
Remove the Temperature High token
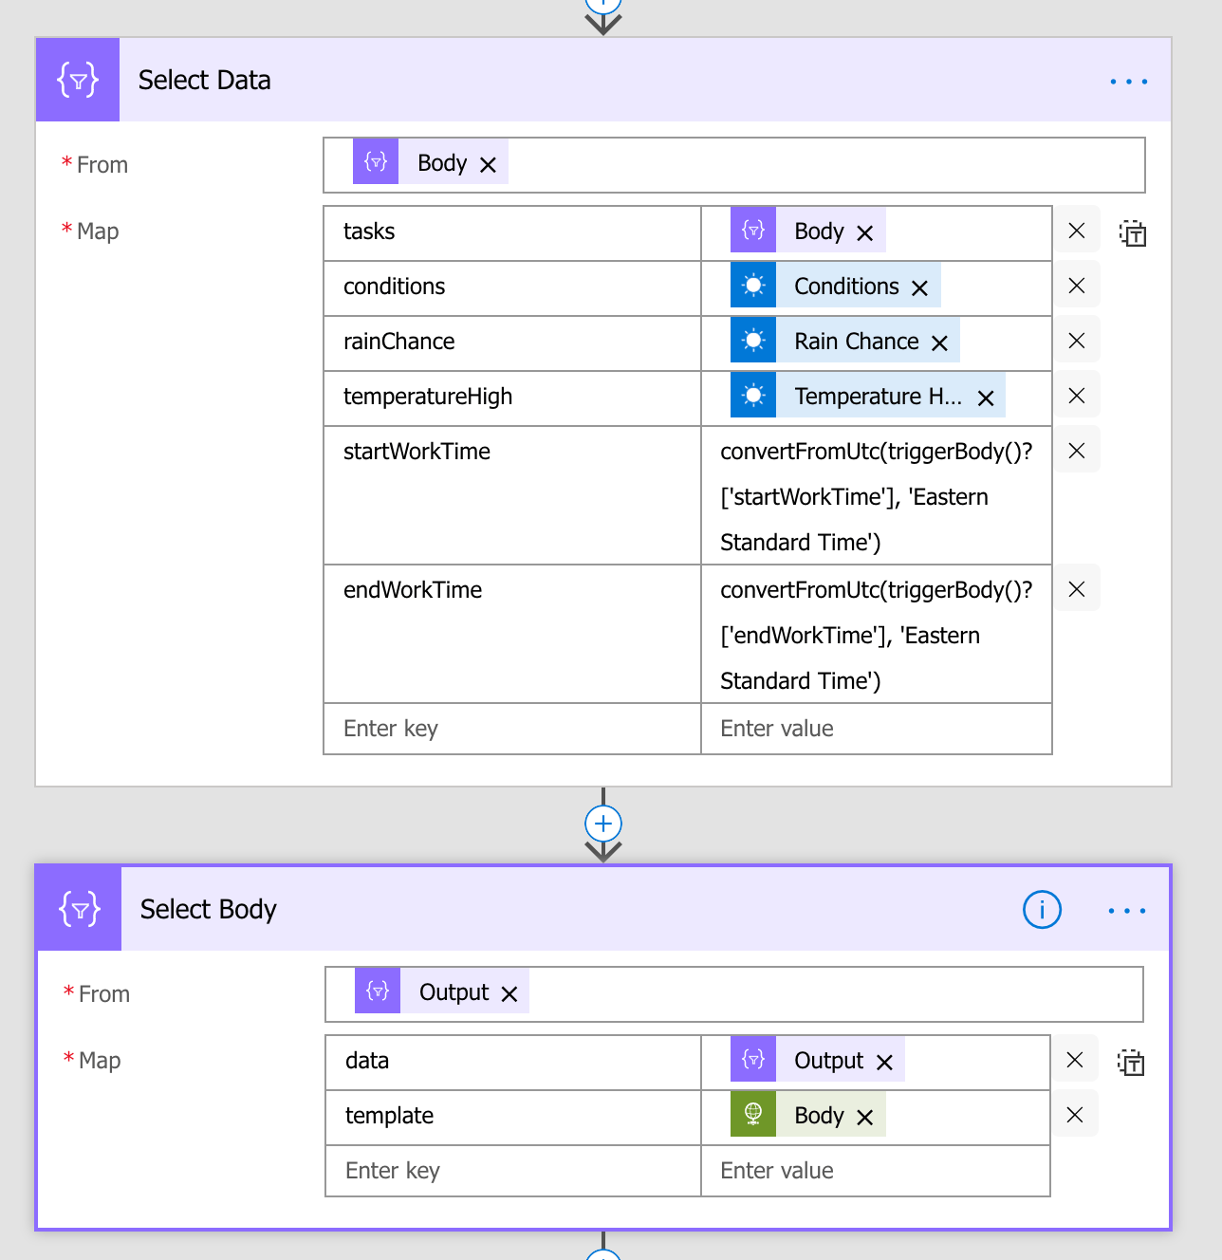(x=986, y=397)
